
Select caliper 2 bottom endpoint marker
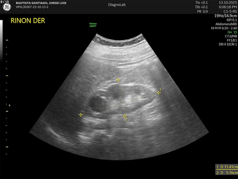(x=125, y=116)
